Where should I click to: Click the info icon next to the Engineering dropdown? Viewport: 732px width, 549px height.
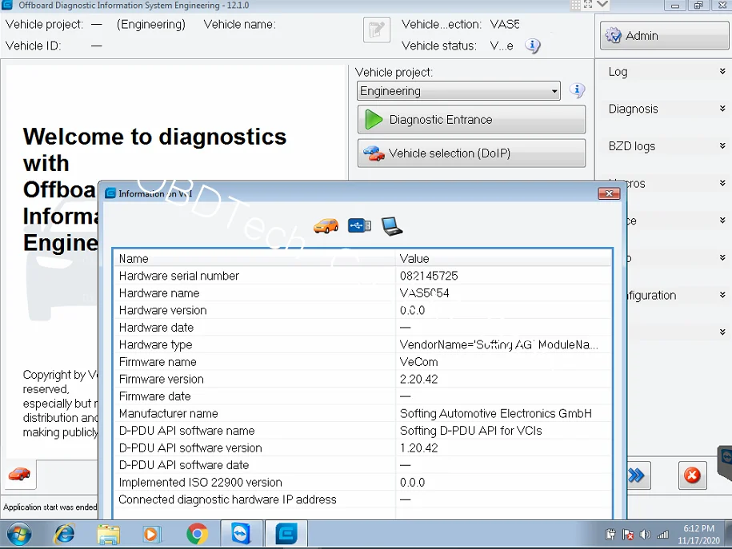tap(577, 90)
